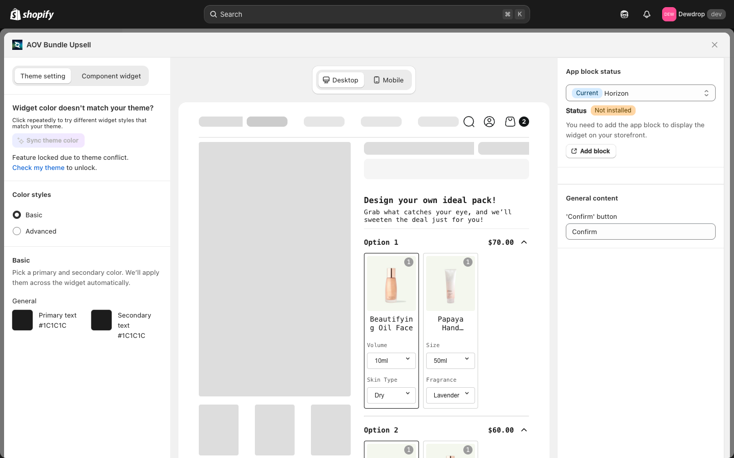The height and width of the screenshot is (458, 734).
Task: Click the Option 1 label
Action: pyautogui.click(x=381, y=242)
